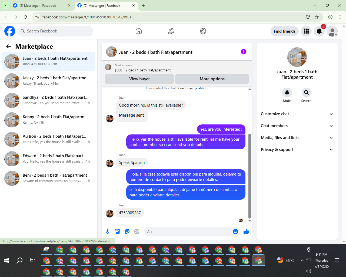
Task: Open the Jalaxy conversation
Action: pyautogui.click(x=49, y=81)
